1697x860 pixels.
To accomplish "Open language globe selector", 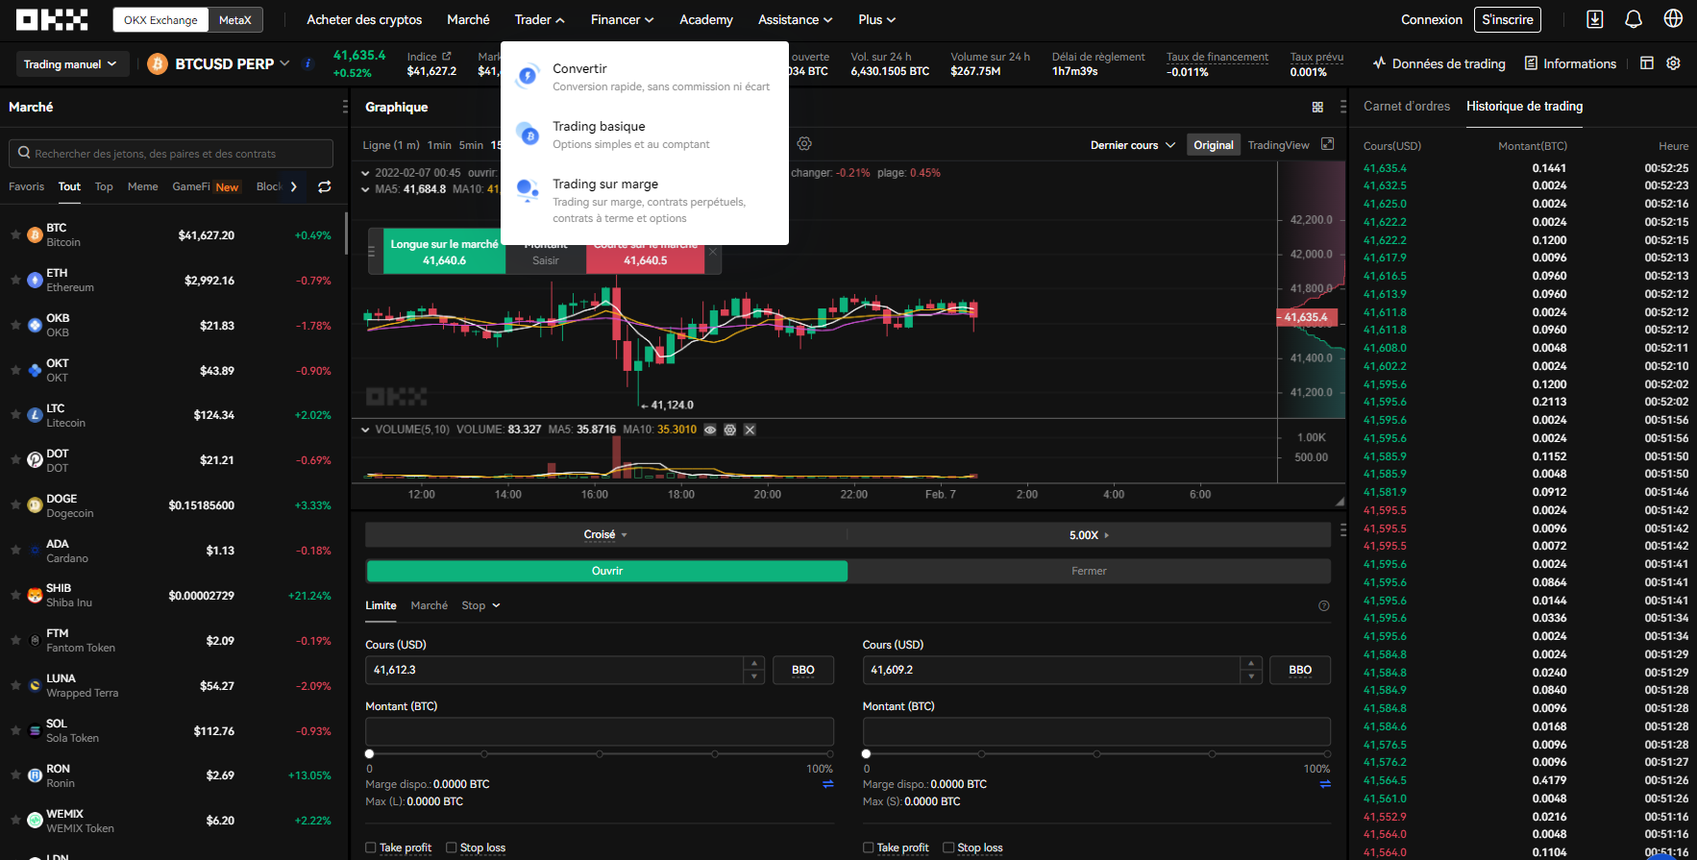I will [x=1673, y=19].
